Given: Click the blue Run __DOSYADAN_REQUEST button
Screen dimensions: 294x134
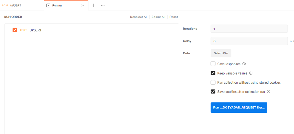Looking at the screenshot, I should pyautogui.click(x=239, y=108).
